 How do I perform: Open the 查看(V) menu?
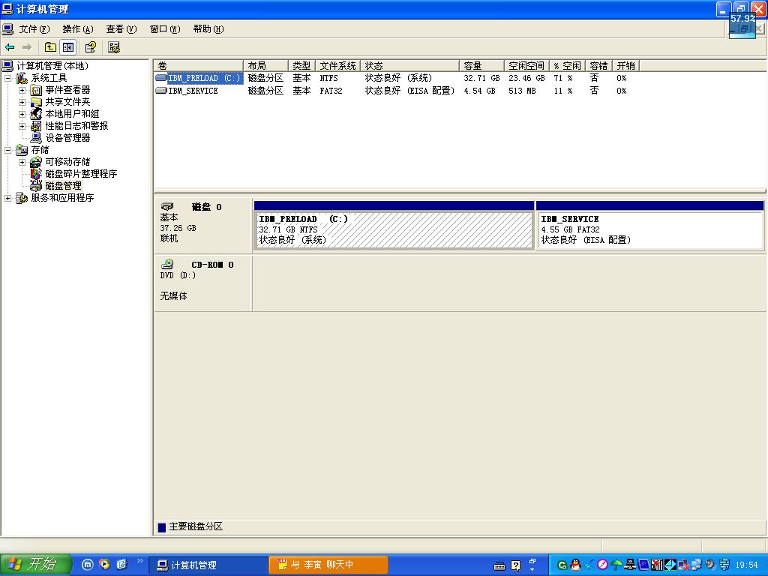[121, 29]
